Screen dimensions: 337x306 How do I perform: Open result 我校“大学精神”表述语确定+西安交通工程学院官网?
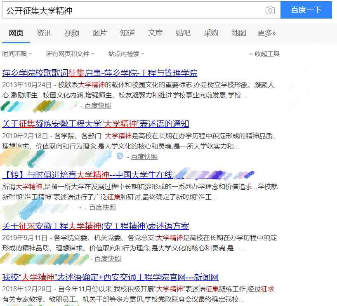click(110, 277)
